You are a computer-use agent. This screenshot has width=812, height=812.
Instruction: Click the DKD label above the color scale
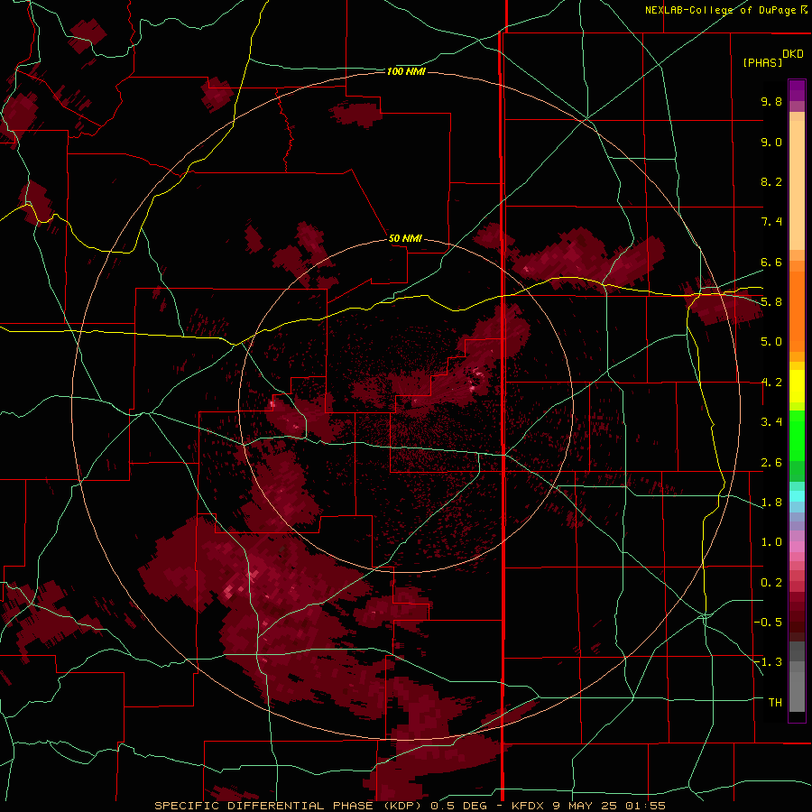tap(793, 54)
